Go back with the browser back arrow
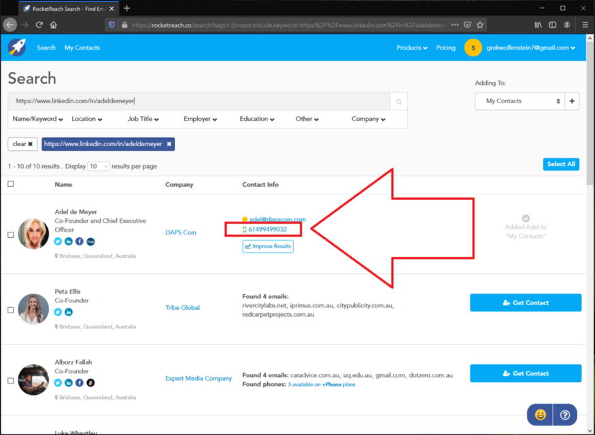Screen dimensions: 595x435 tap(10, 24)
